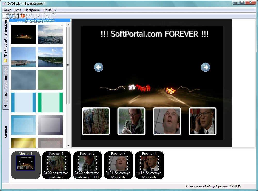The height and width of the screenshot is (191, 258).
Task: Select the Раздел 3 title clip
Action: pos(118,165)
